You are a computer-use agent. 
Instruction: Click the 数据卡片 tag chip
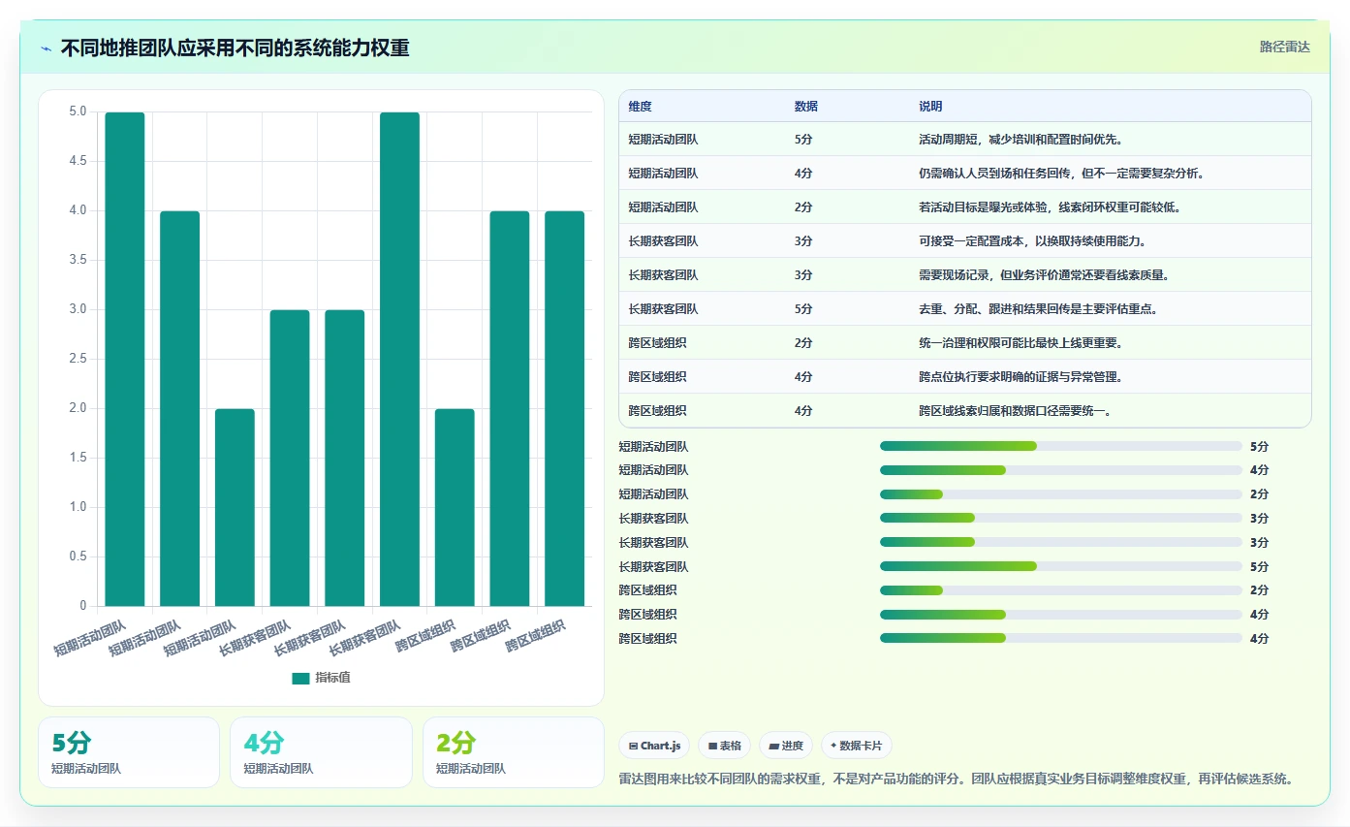pyautogui.click(x=857, y=746)
